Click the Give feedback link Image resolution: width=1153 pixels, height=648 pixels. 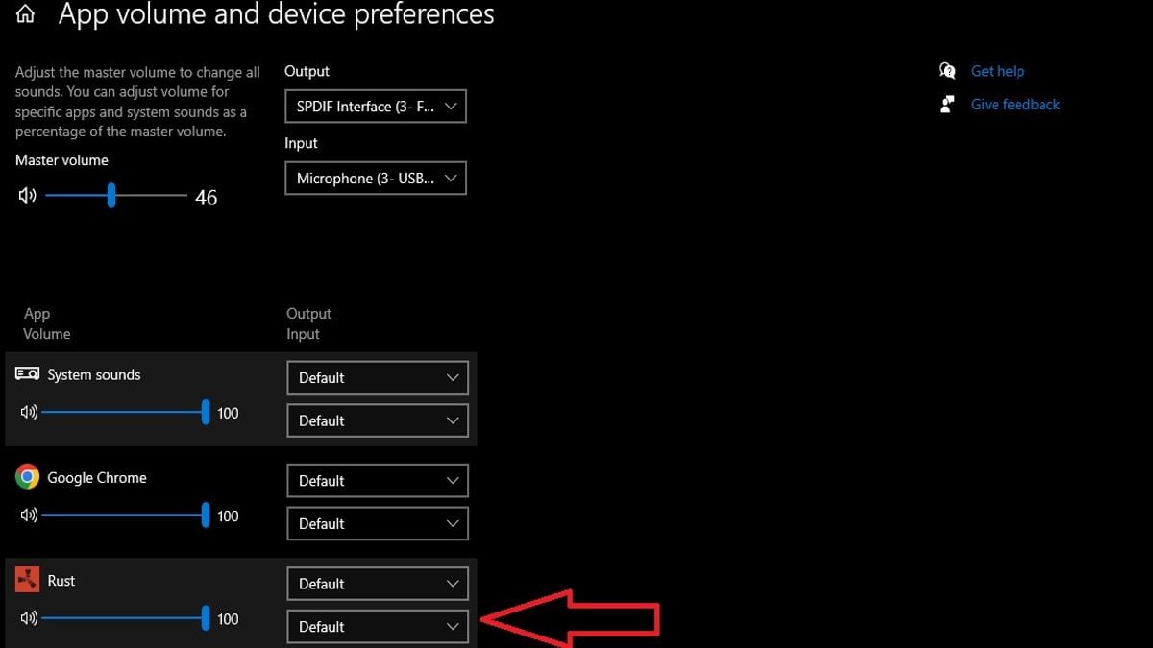click(1015, 104)
